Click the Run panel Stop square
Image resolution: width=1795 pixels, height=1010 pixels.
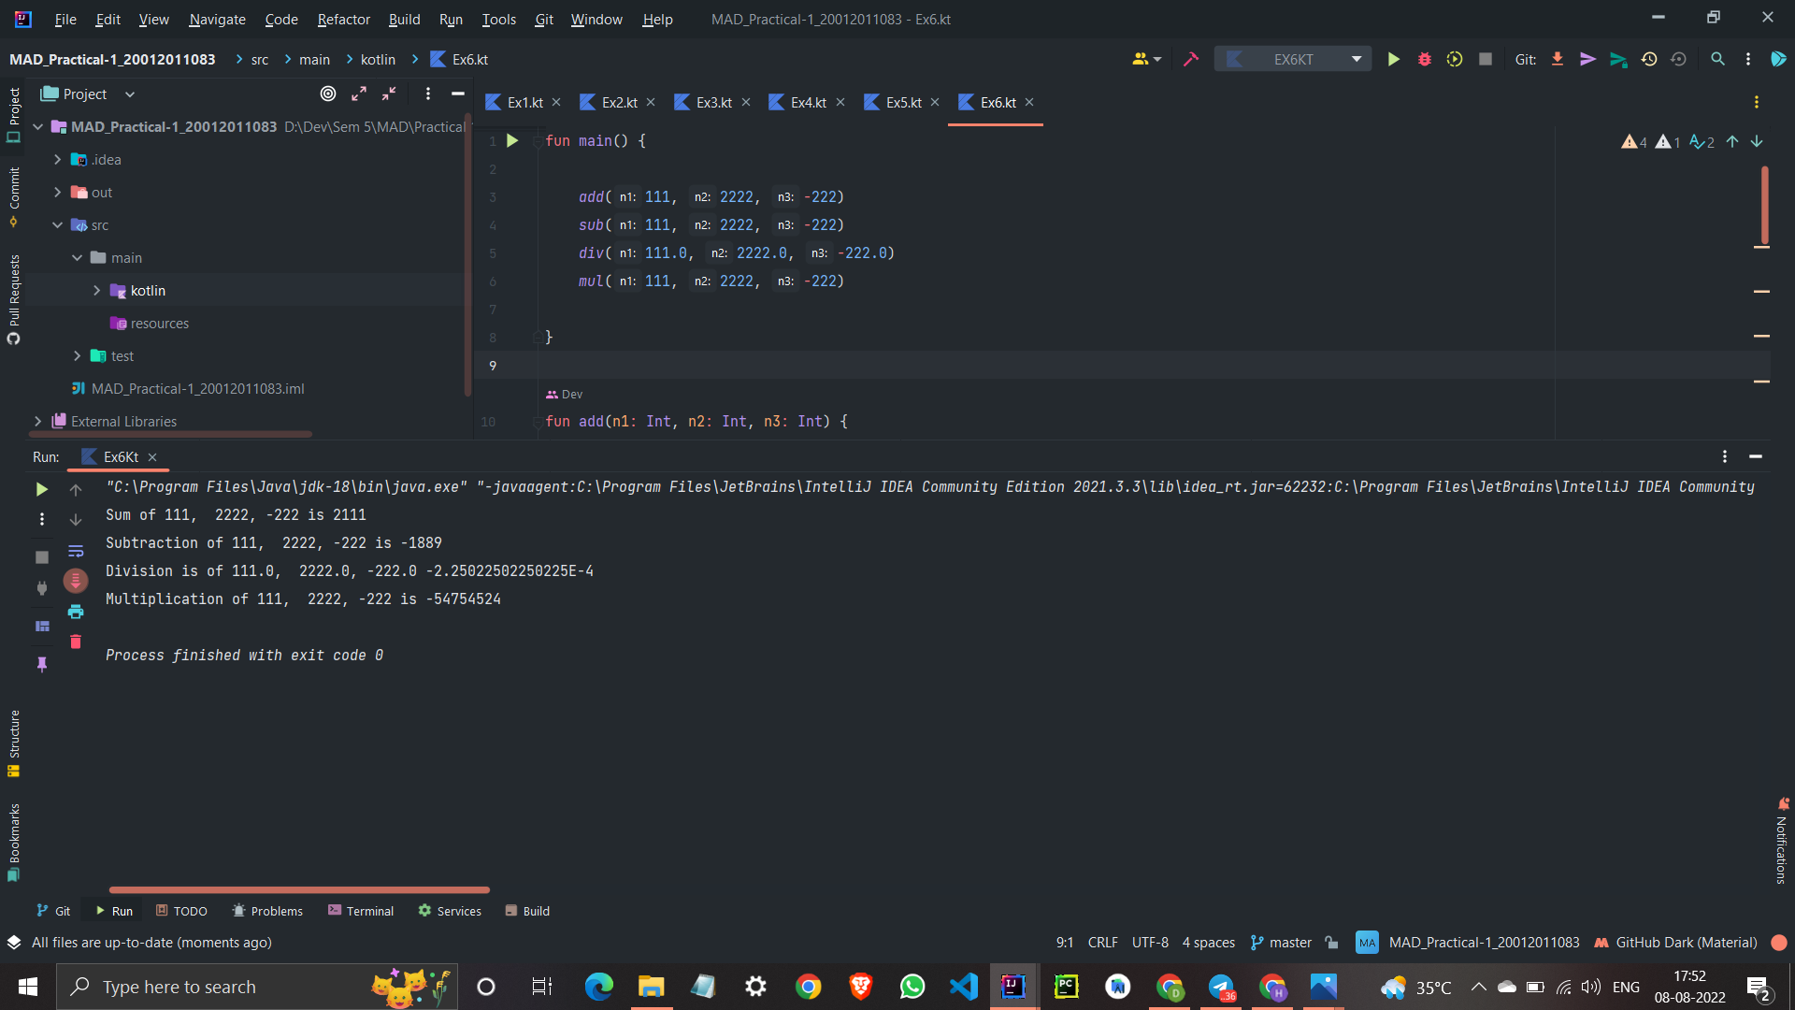(x=41, y=557)
